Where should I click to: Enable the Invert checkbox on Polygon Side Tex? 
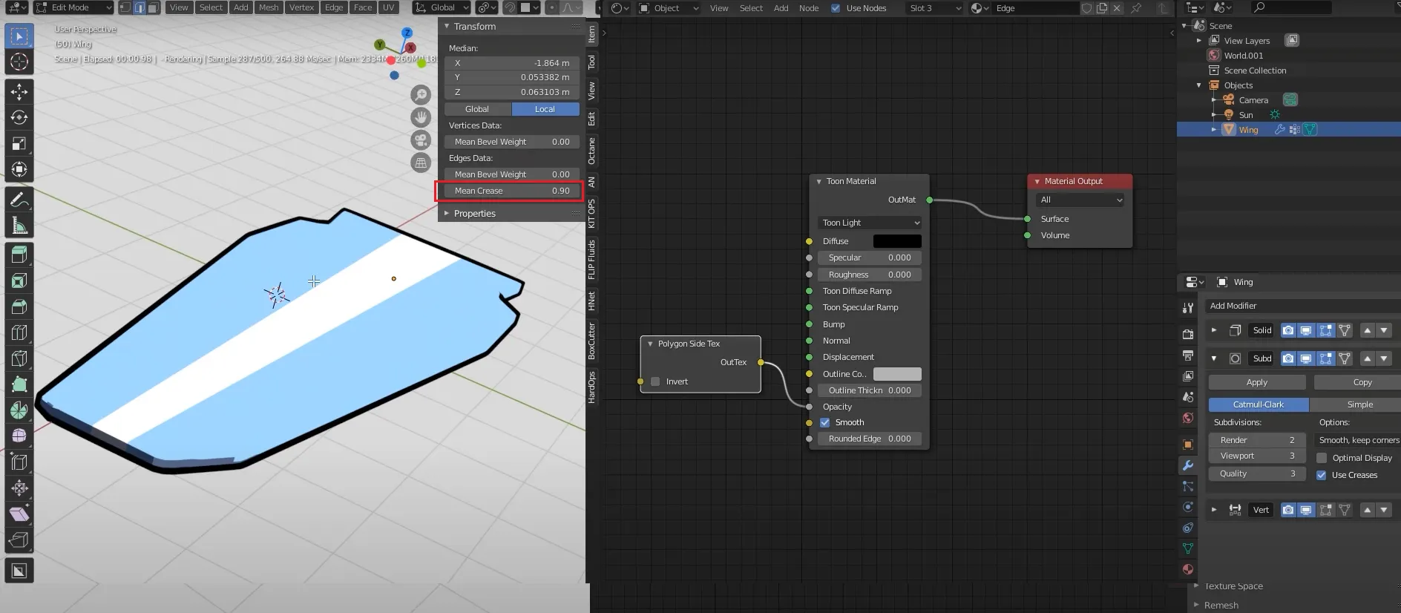click(655, 381)
